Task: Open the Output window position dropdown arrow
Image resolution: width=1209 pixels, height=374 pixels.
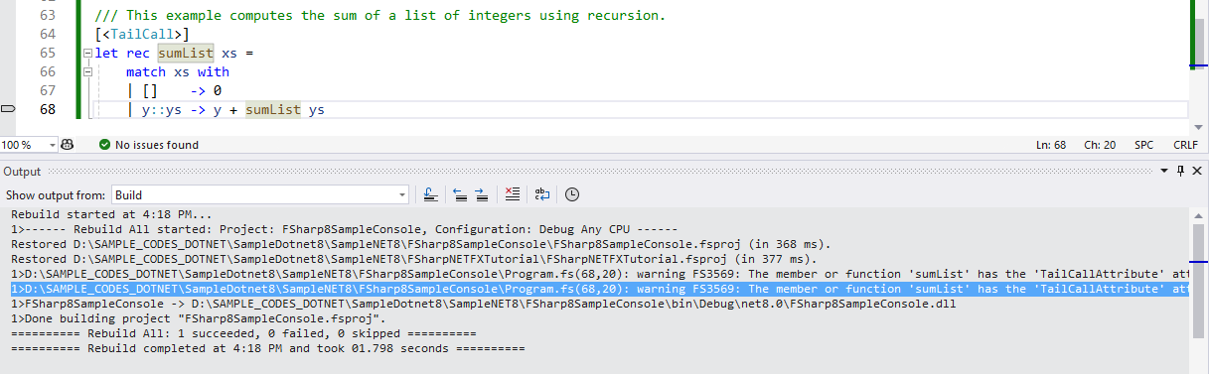Action: [x=1165, y=172]
